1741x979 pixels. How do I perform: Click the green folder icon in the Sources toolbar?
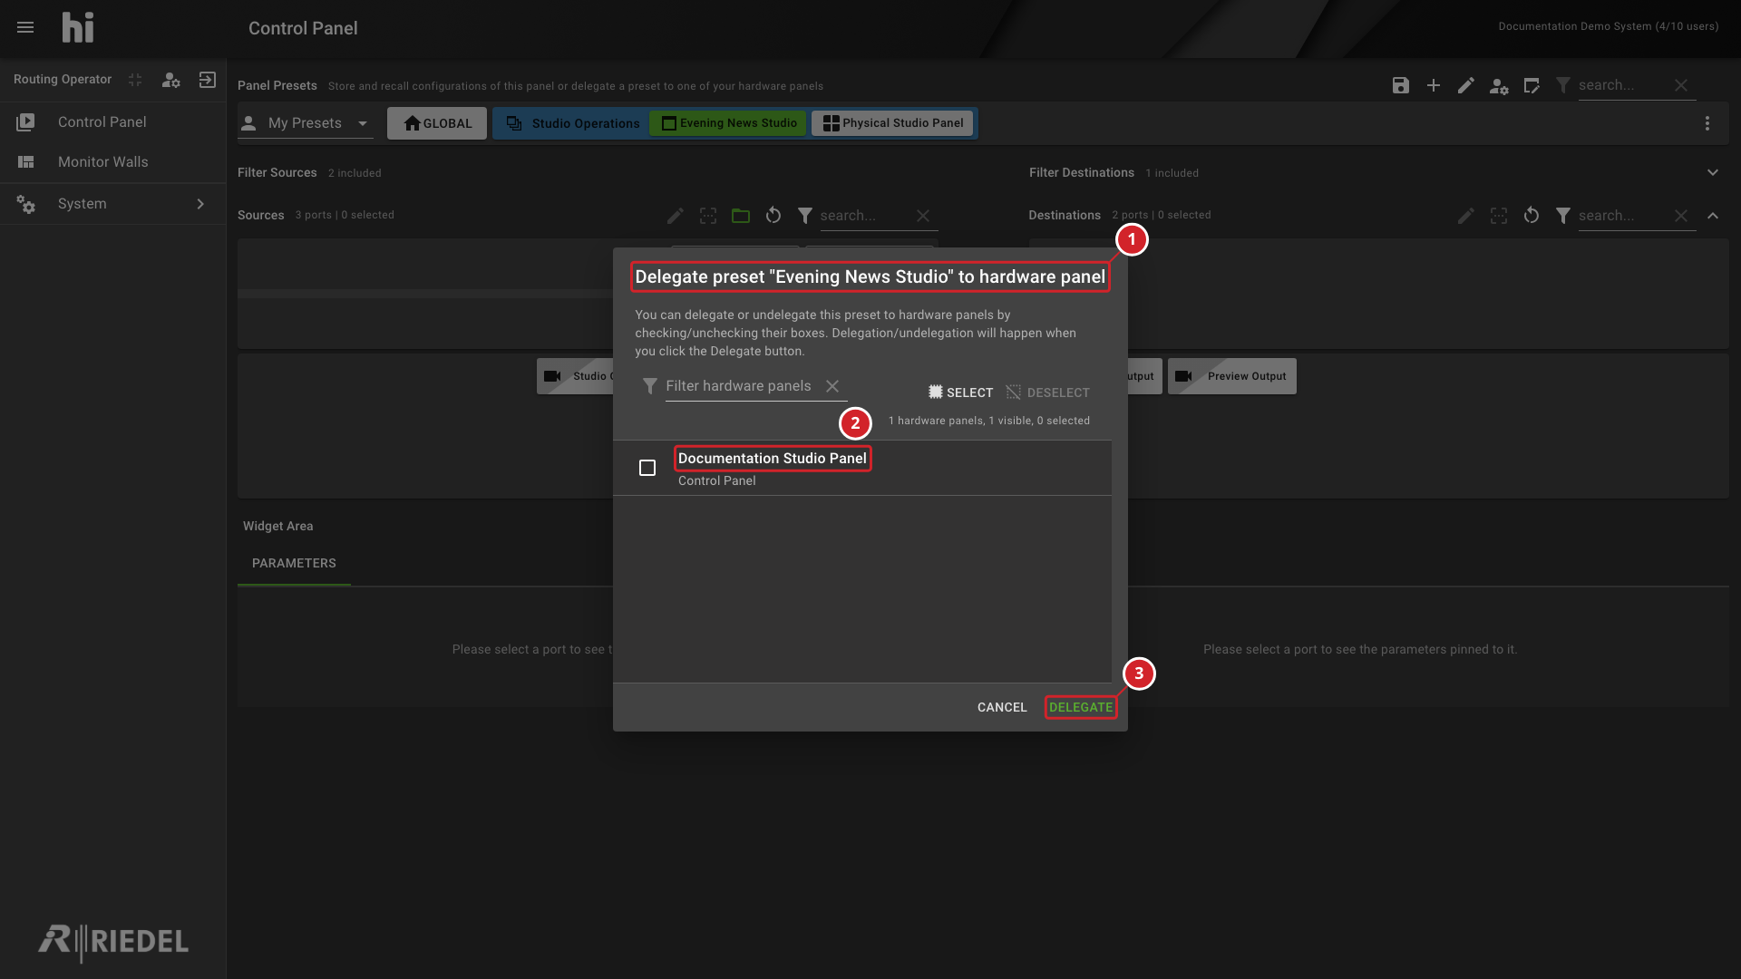[x=741, y=216]
